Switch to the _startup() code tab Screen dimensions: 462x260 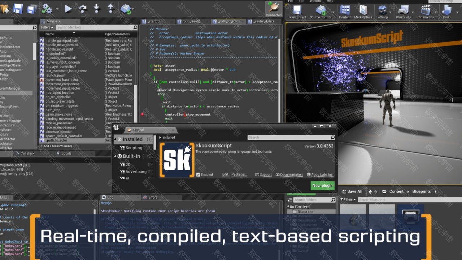click(155, 21)
